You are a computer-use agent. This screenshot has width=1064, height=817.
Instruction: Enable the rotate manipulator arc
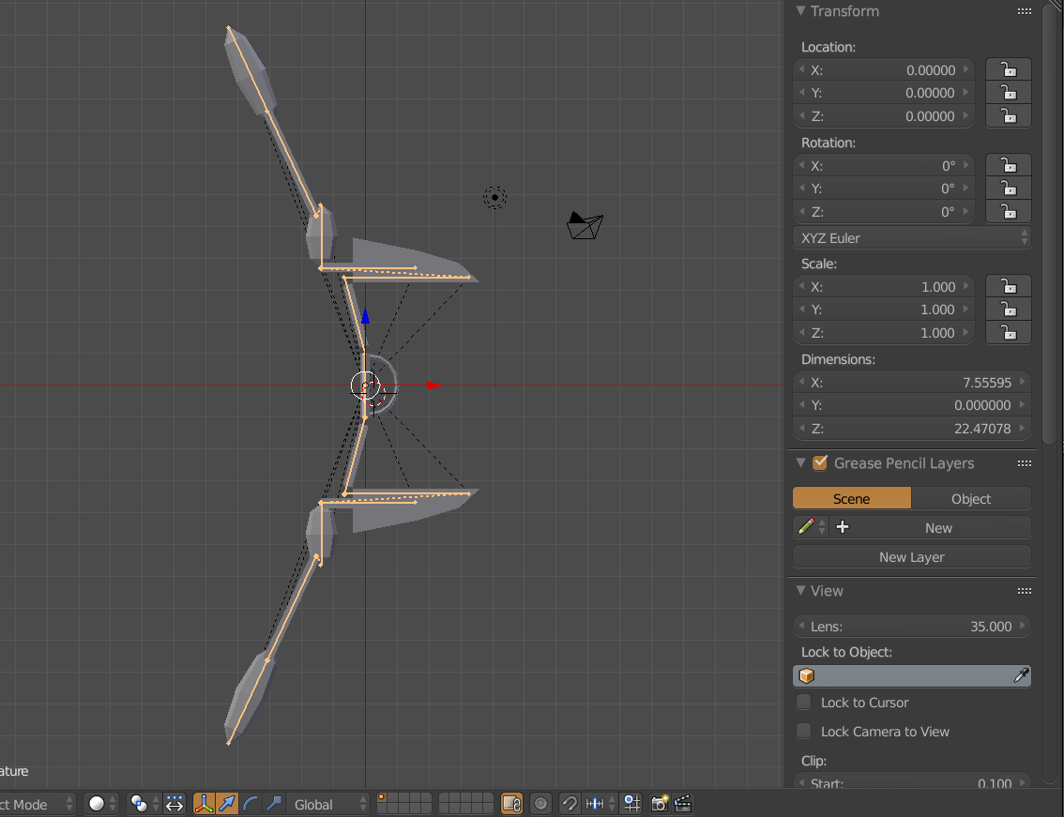[x=251, y=804]
